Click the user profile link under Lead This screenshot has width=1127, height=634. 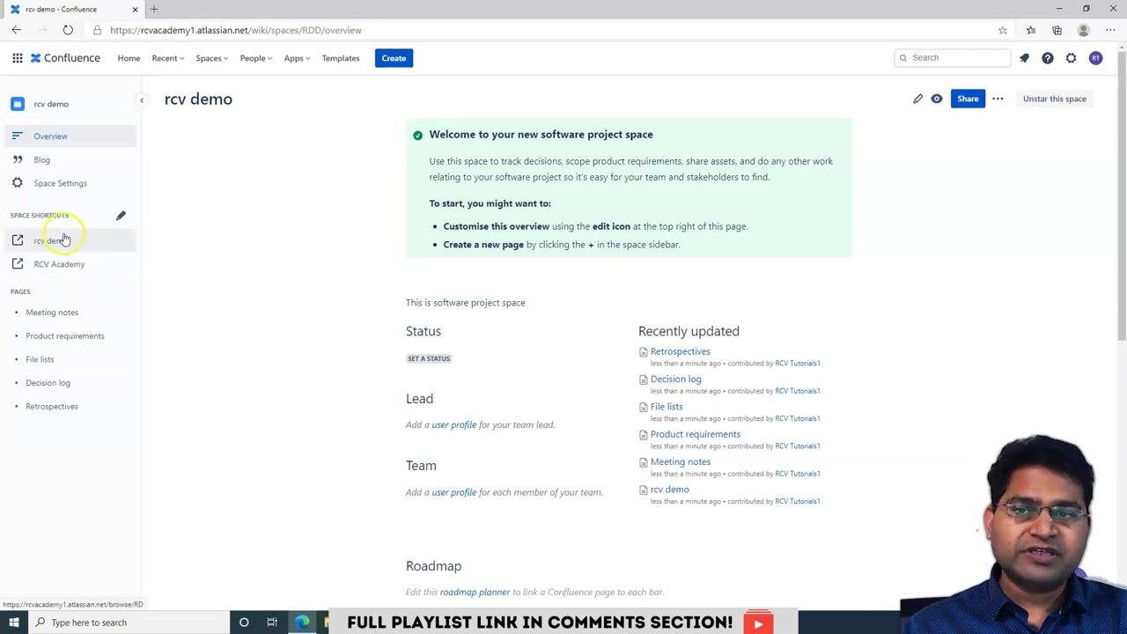[453, 424]
